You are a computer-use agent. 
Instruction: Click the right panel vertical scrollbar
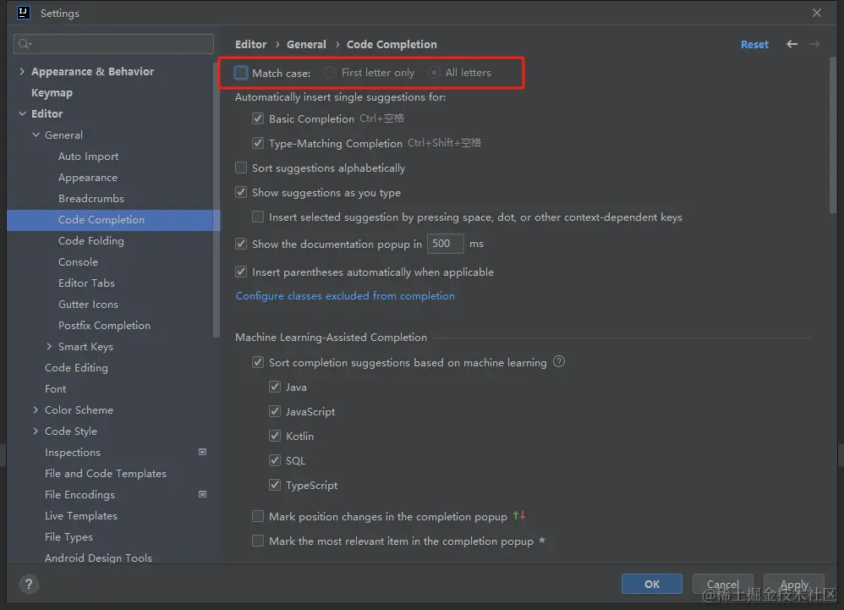point(833,135)
